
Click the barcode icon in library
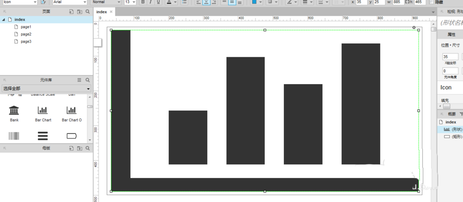click(14, 136)
